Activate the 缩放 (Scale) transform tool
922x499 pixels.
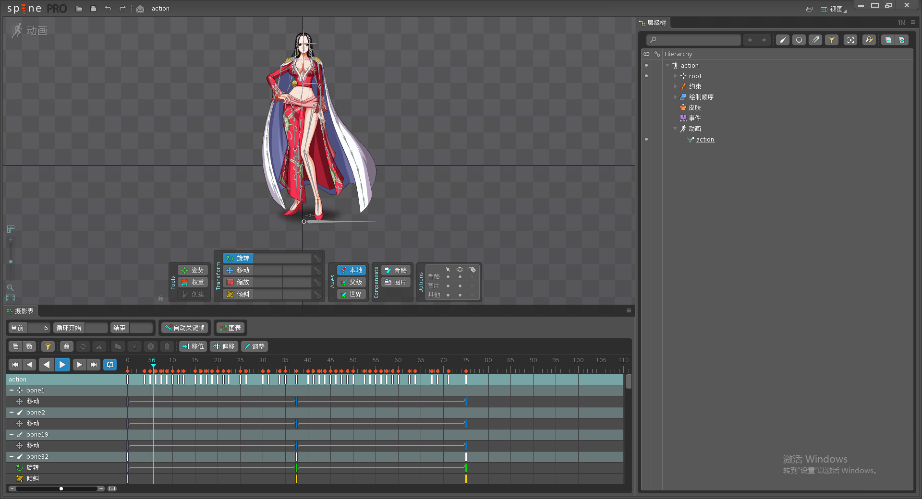(238, 282)
